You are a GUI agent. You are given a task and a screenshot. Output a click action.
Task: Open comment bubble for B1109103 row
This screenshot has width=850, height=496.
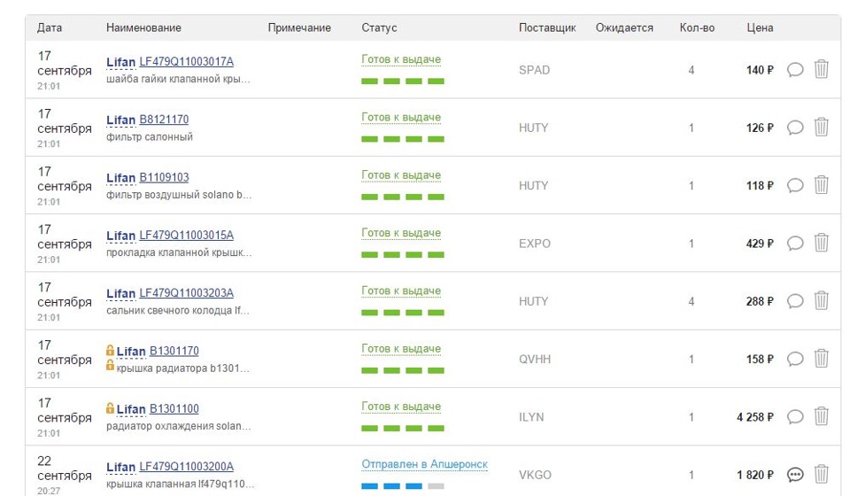point(795,185)
